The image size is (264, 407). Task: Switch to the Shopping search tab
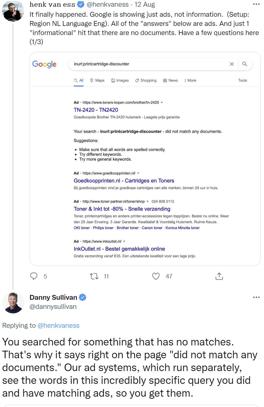tap(146, 80)
